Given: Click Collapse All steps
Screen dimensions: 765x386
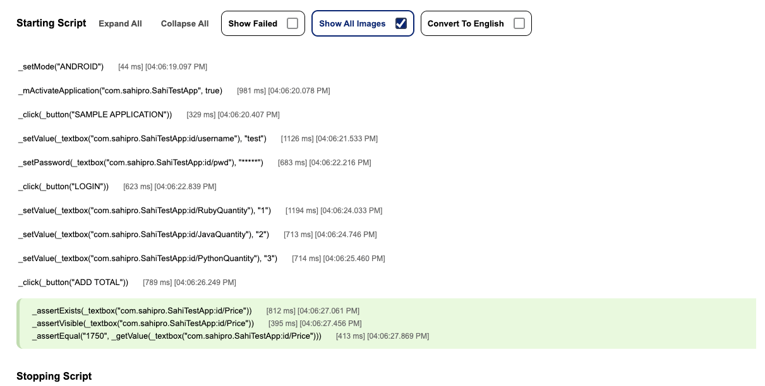Looking at the screenshot, I should point(184,23).
